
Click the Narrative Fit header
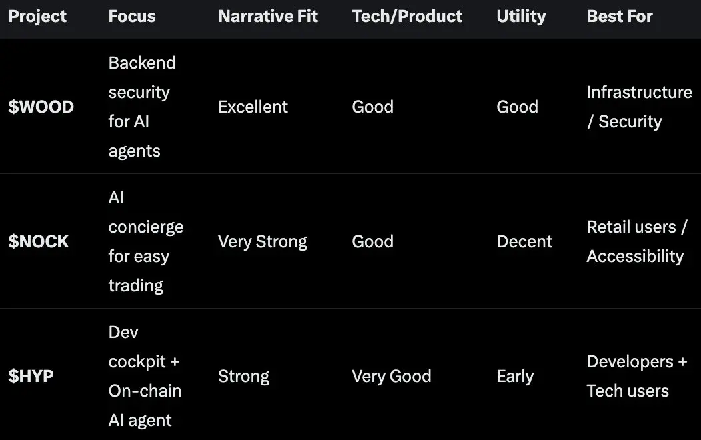click(268, 17)
